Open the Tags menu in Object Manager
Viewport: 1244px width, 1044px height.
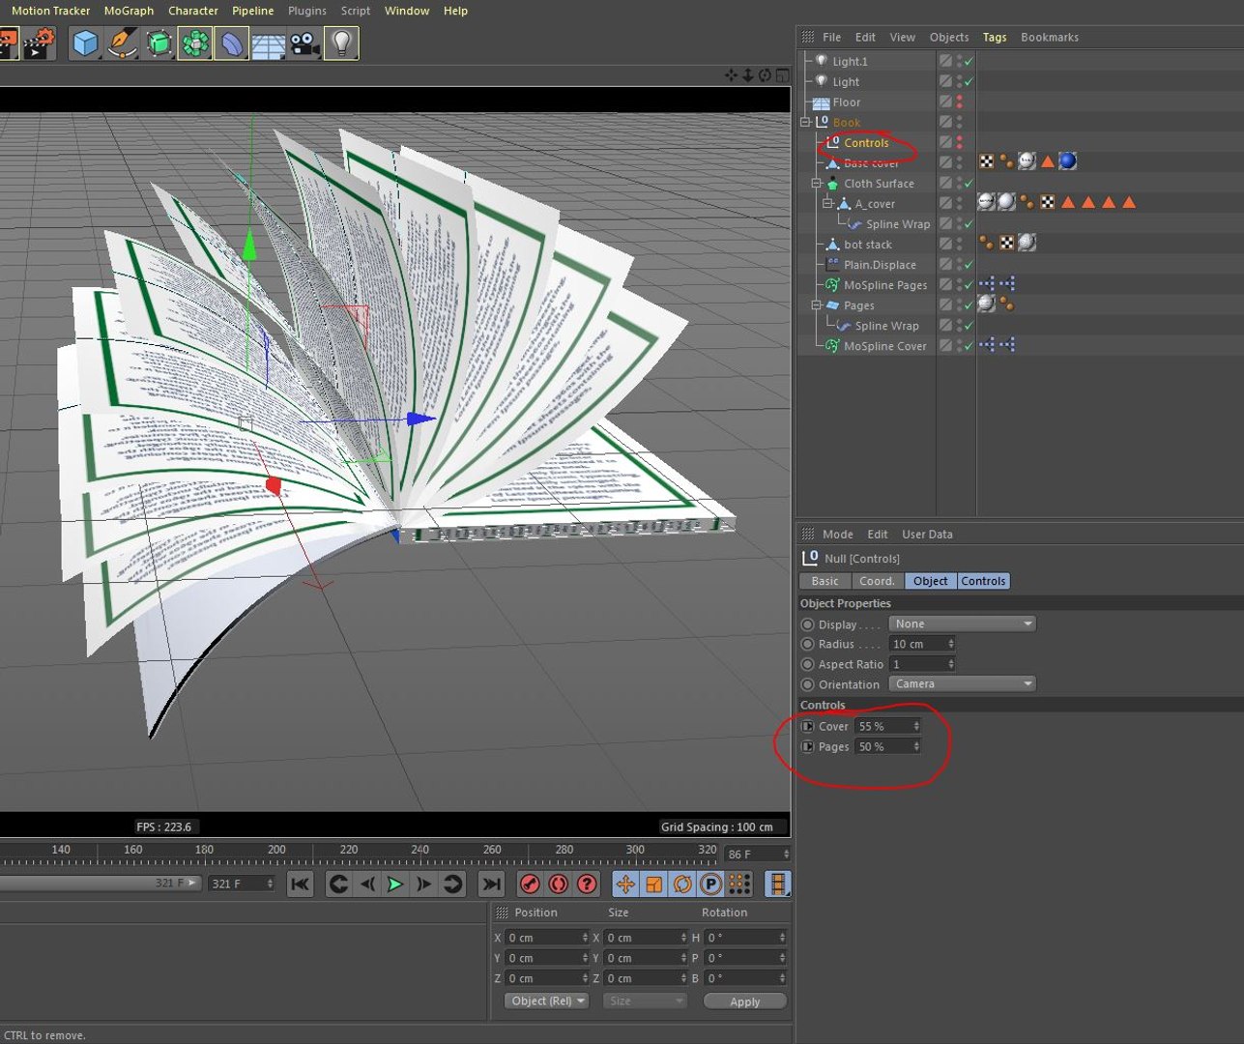[995, 38]
